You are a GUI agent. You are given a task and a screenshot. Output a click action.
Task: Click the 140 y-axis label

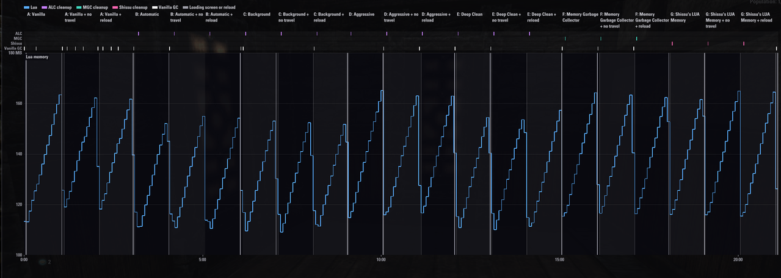point(19,154)
